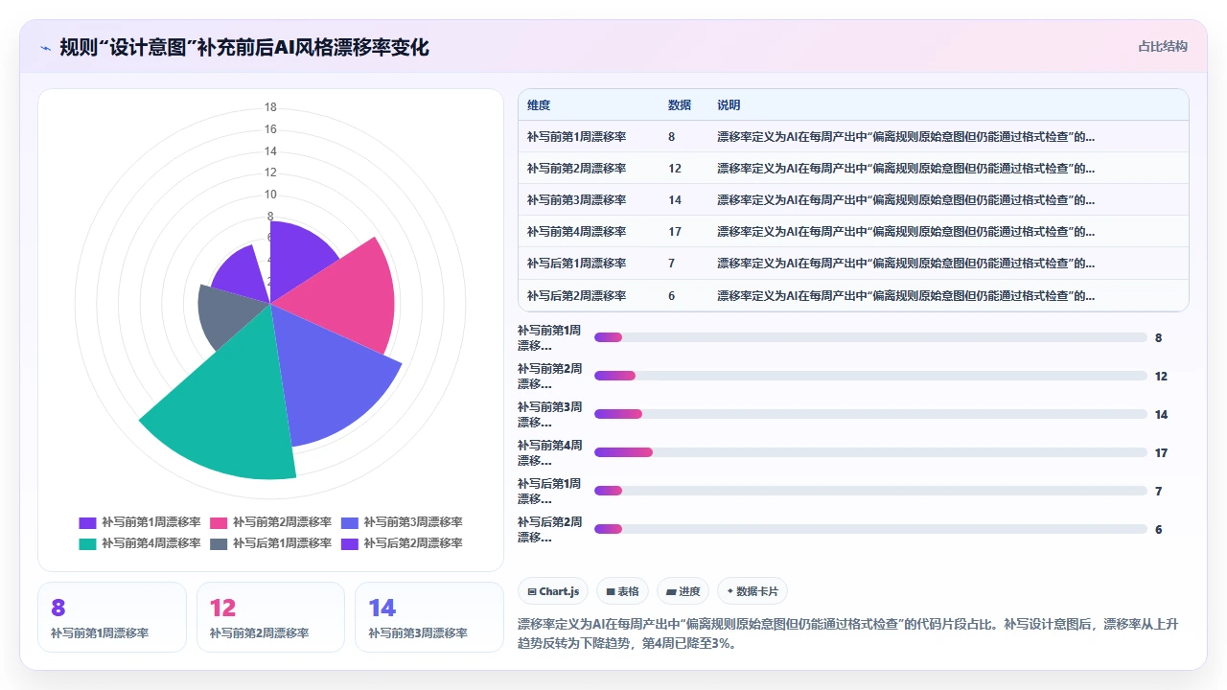
Task: Click the Chart.js tag button
Action: tap(553, 591)
